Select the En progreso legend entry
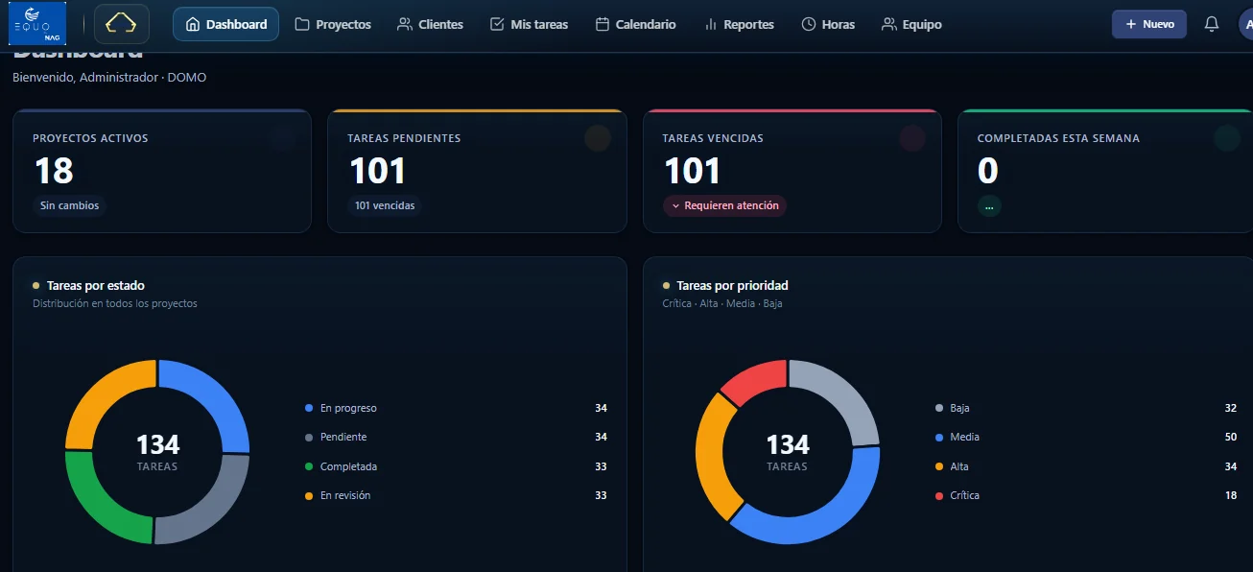 [456, 408]
